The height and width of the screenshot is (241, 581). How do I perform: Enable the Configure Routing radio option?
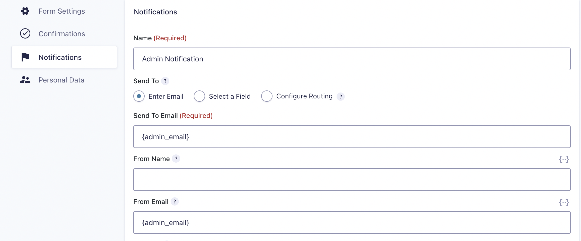pyautogui.click(x=267, y=96)
